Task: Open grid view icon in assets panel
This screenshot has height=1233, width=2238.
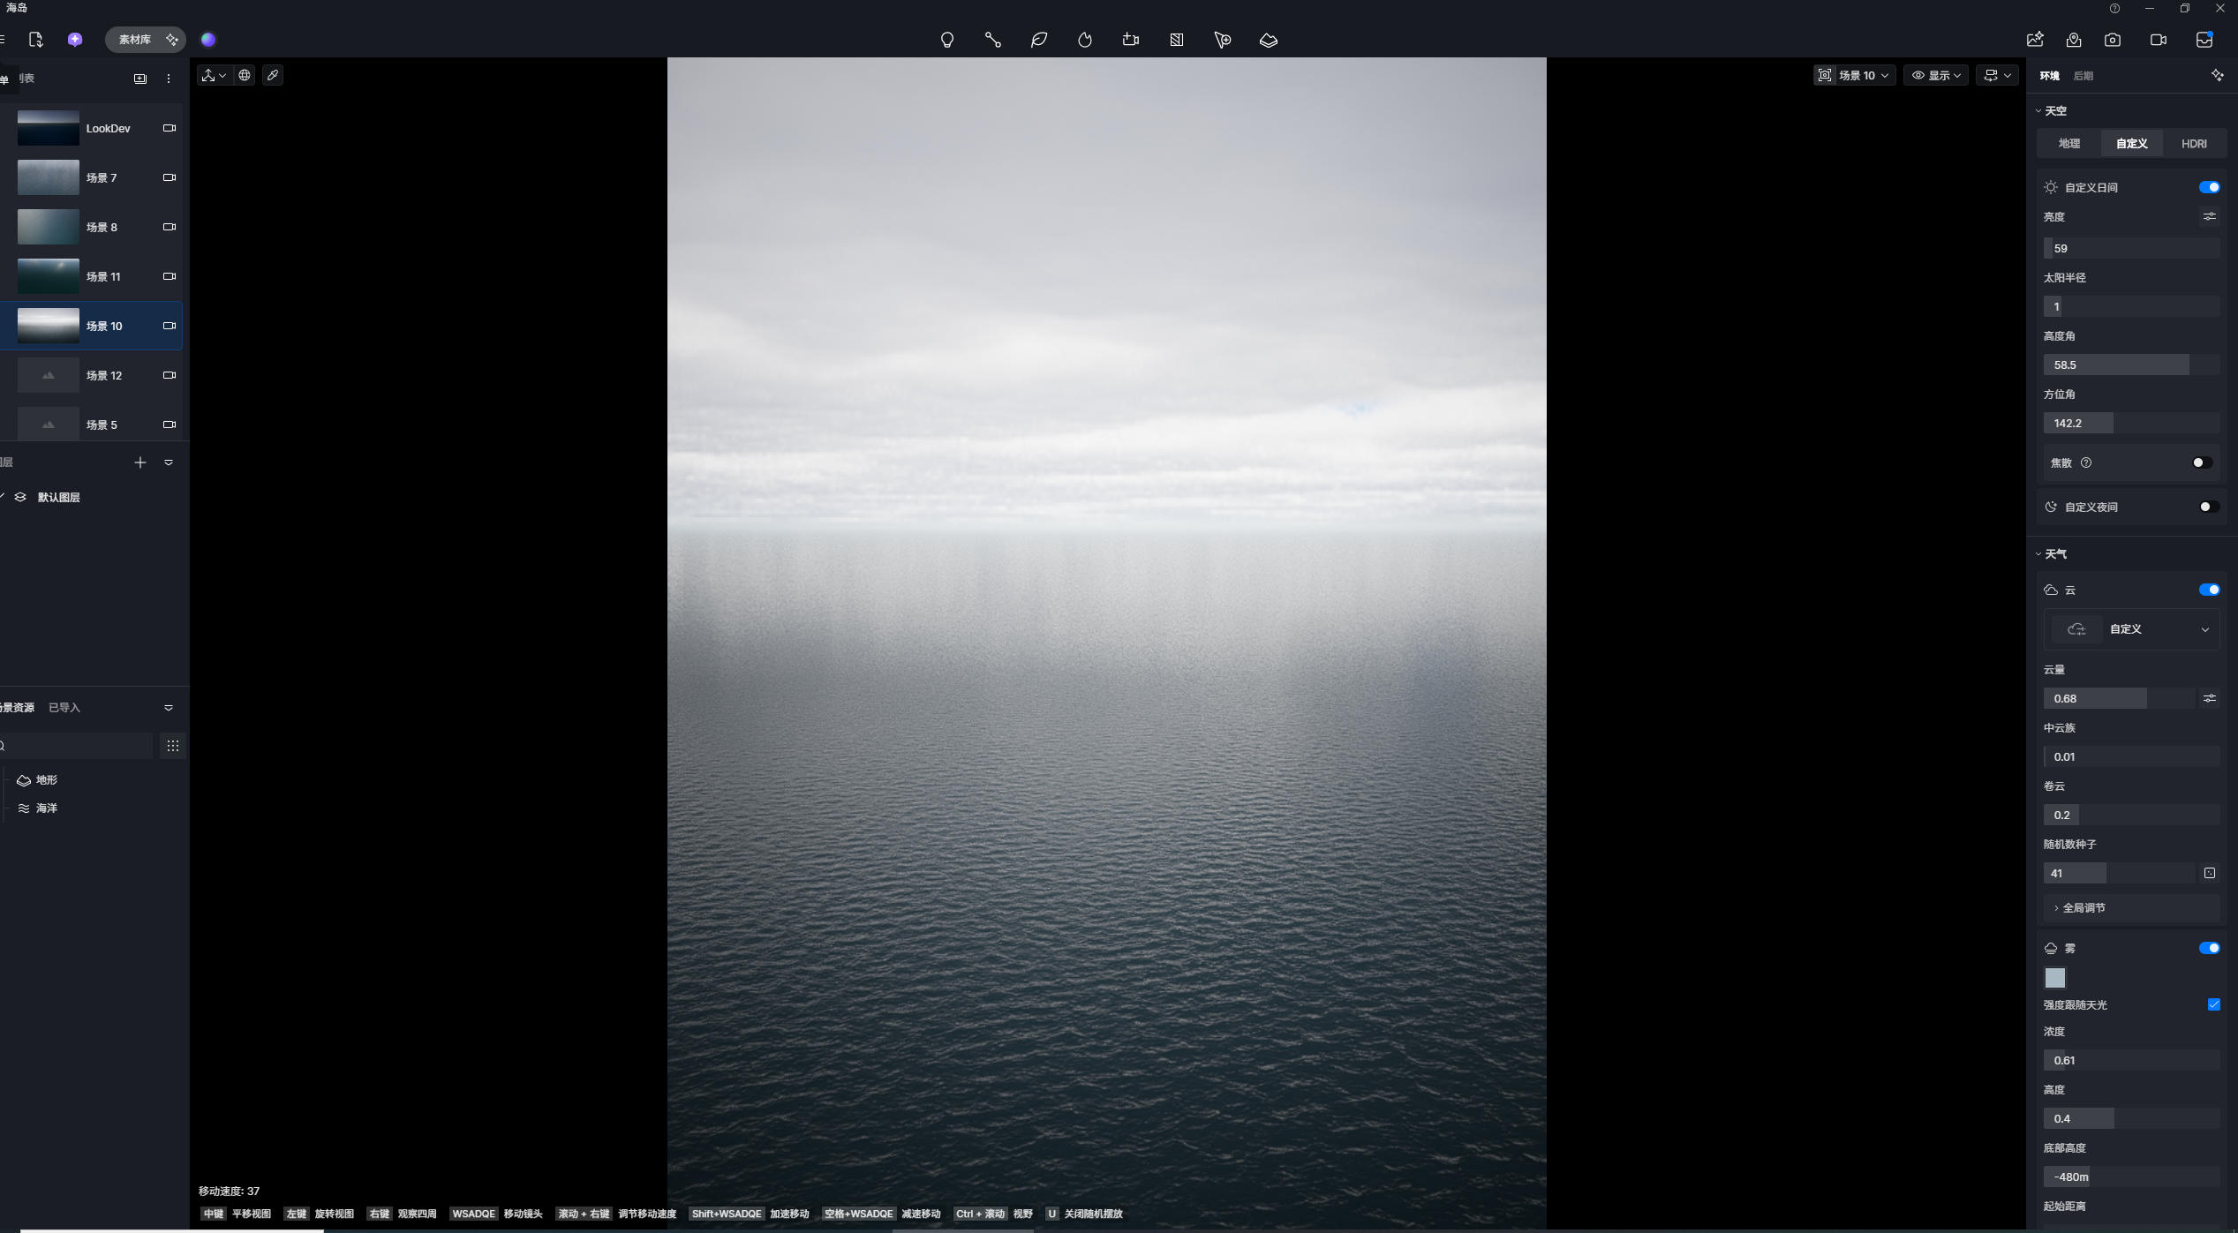Action: click(x=172, y=746)
